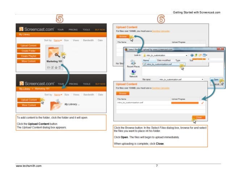Click the icon between edit and trash under Marketing 101
The width and height of the screenshot is (231, 178).
point(56,68)
